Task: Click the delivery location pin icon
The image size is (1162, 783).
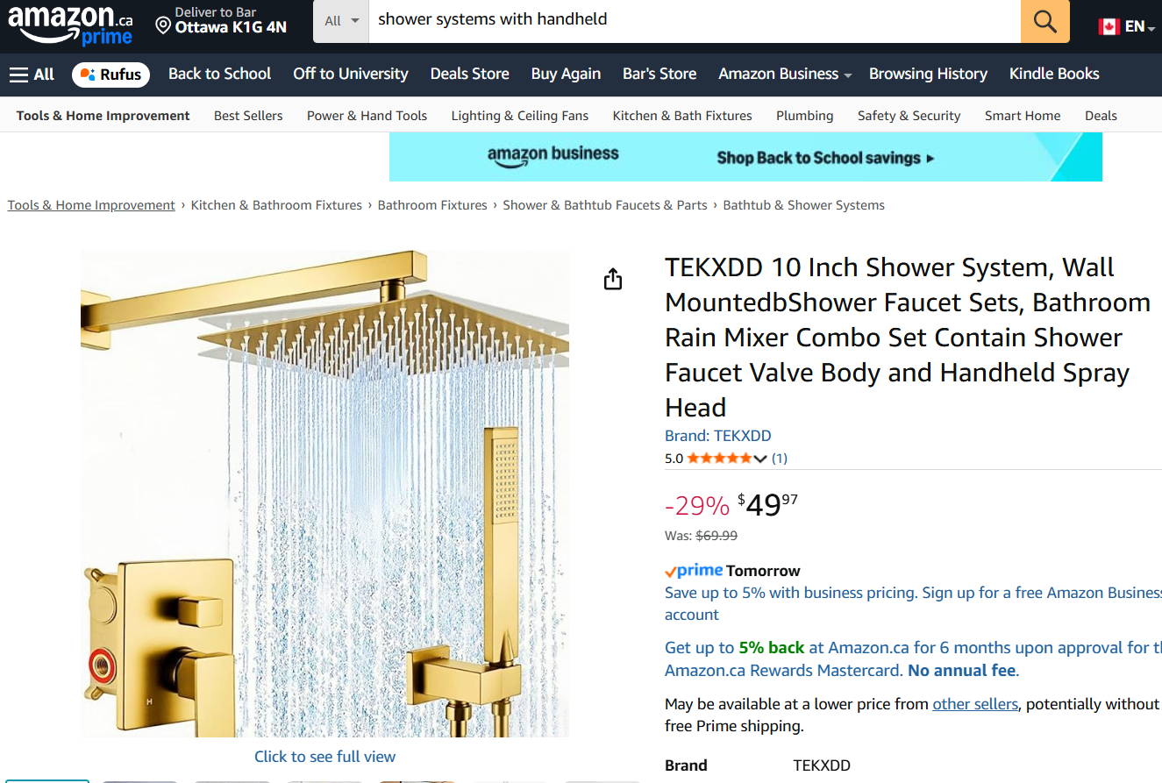Action: tap(163, 25)
